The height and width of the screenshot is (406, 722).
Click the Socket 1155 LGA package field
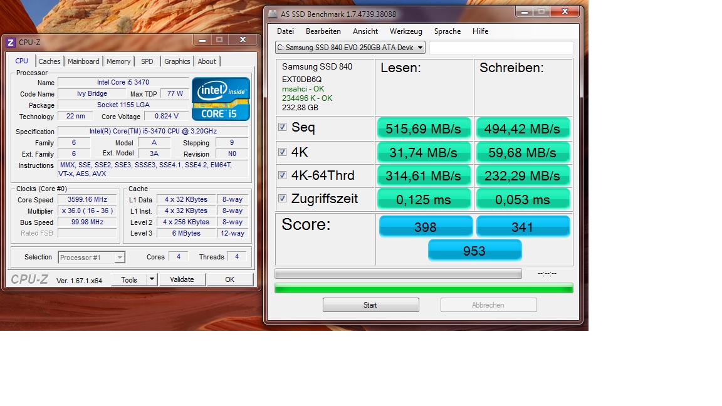click(x=123, y=105)
